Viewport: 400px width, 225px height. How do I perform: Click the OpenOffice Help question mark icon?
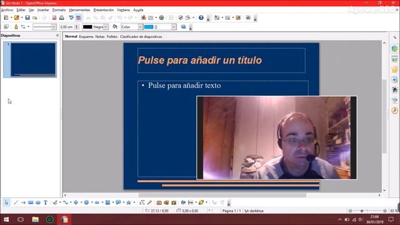pyautogui.click(x=201, y=17)
